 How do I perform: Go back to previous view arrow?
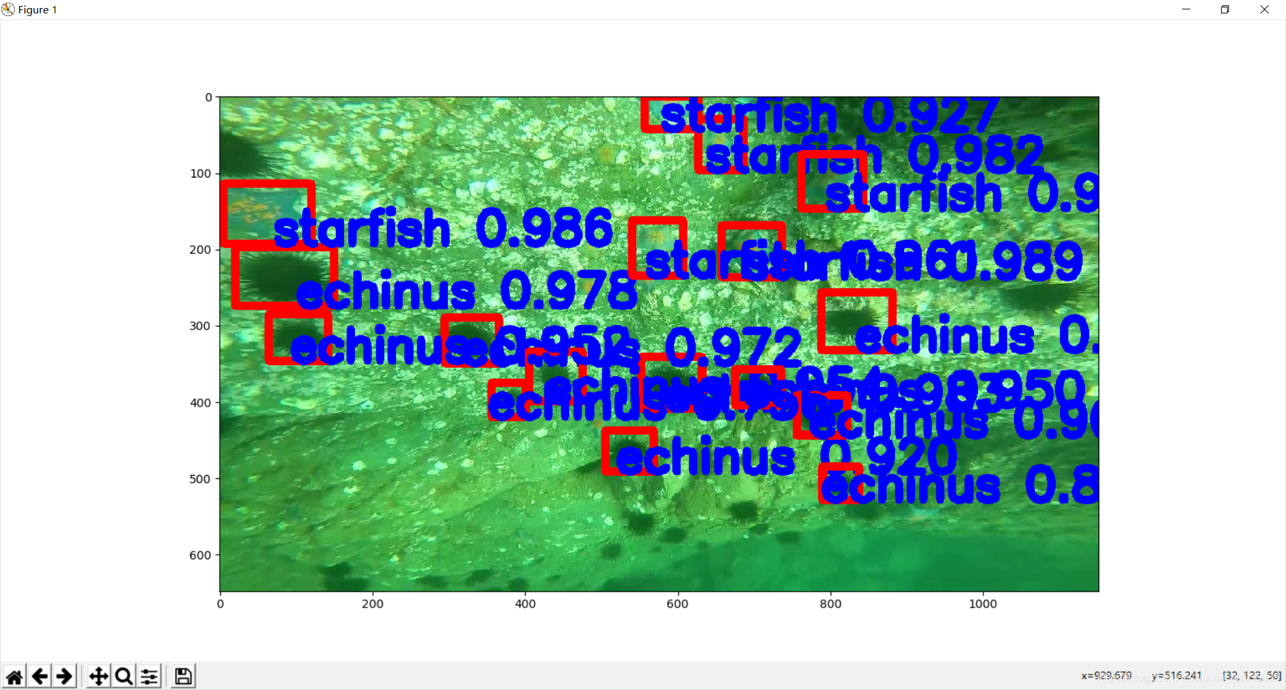[x=40, y=677]
